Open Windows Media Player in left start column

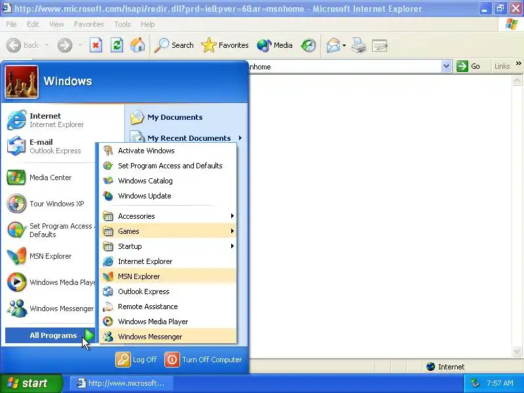coord(50,282)
